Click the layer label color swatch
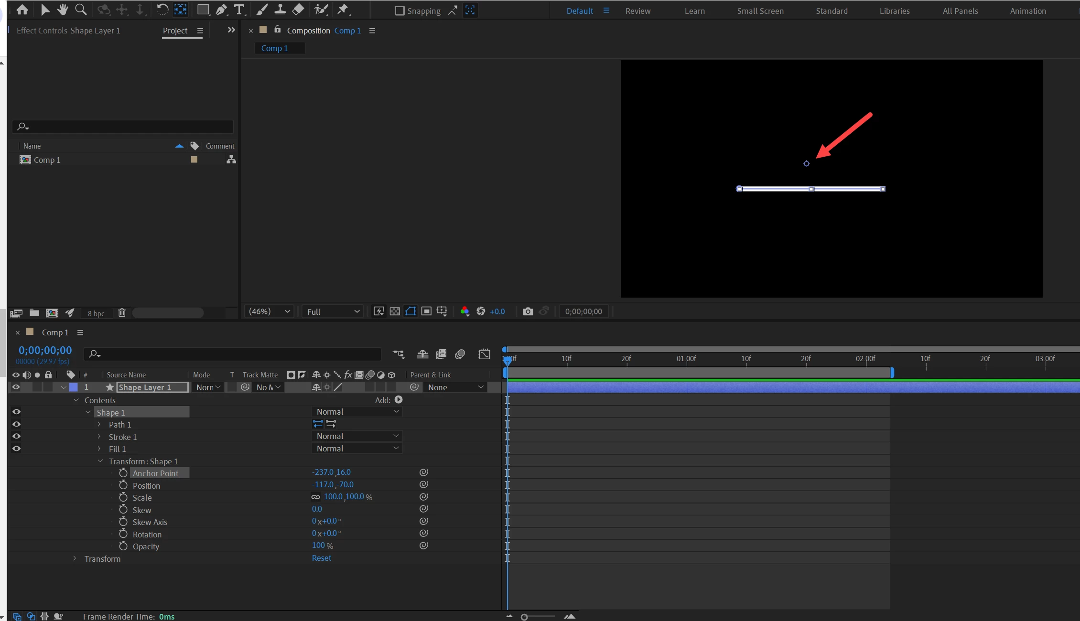The image size is (1080, 621). [74, 387]
